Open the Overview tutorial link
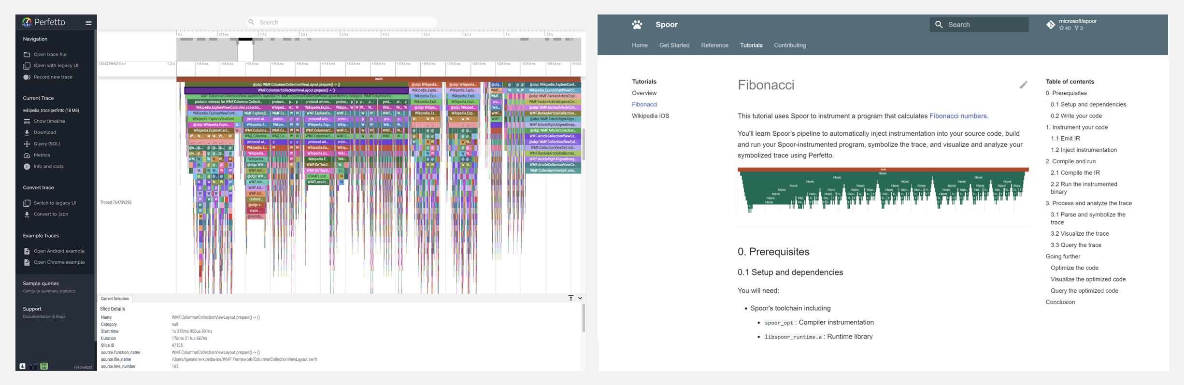 point(644,93)
